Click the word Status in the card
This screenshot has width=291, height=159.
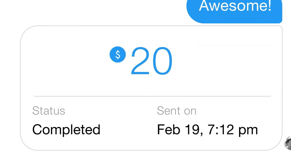tap(49, 111)
